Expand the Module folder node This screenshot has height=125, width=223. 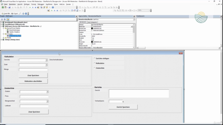coord(3,38)
